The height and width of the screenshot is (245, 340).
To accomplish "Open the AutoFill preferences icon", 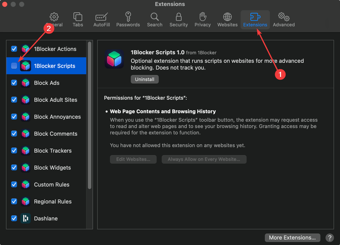I will click(x=101, y=17).
